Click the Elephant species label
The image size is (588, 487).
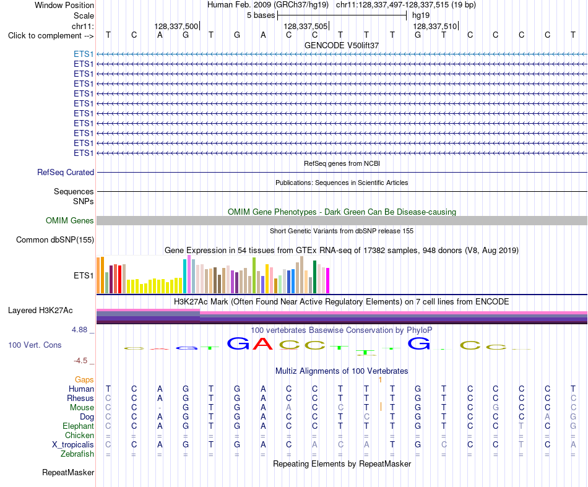click(79, 426)
